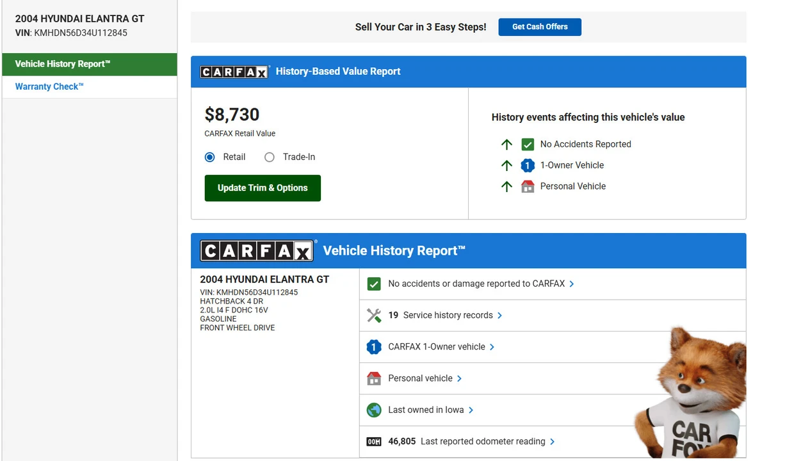
Task: Click the house icon in Personal vehicle row
Action: click(374, 378)
